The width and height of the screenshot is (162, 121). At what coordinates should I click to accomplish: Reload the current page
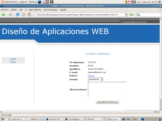click(18, 15)
